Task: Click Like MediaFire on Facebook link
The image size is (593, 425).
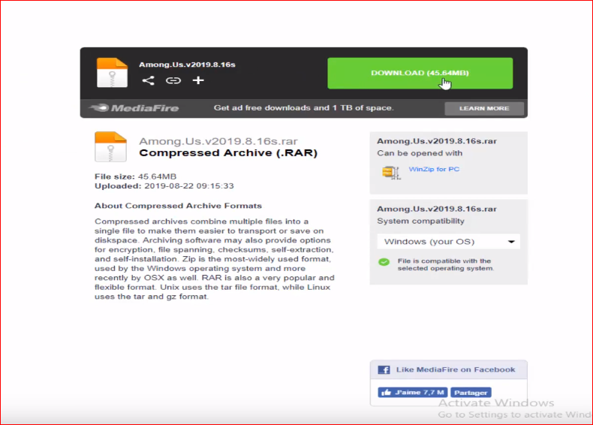Action: click(x=456, y=369)
